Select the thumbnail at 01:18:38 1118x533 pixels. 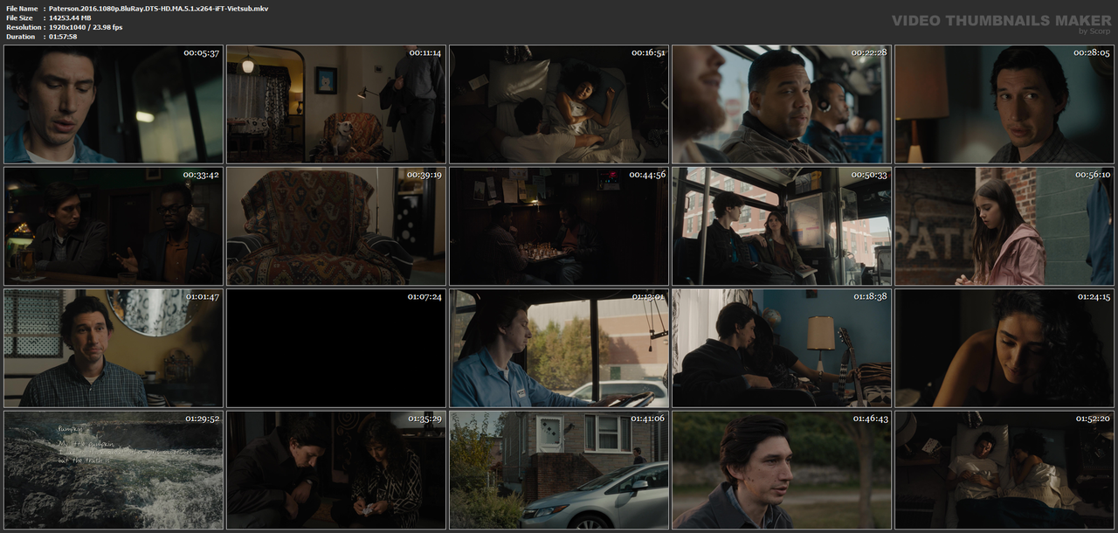(x=782, y=349)
